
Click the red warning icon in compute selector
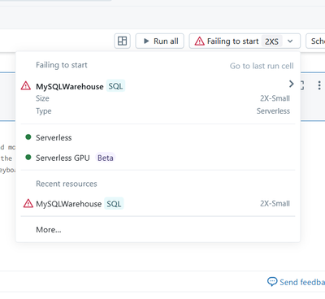(x=200, y=41)
